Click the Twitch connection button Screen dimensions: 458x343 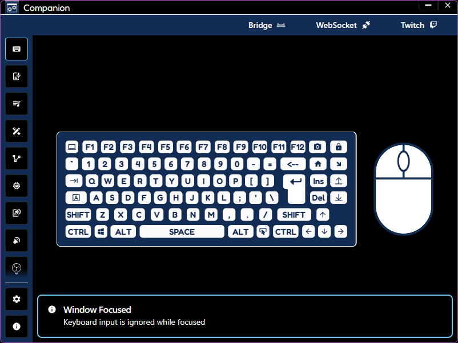tap(419, 25)
